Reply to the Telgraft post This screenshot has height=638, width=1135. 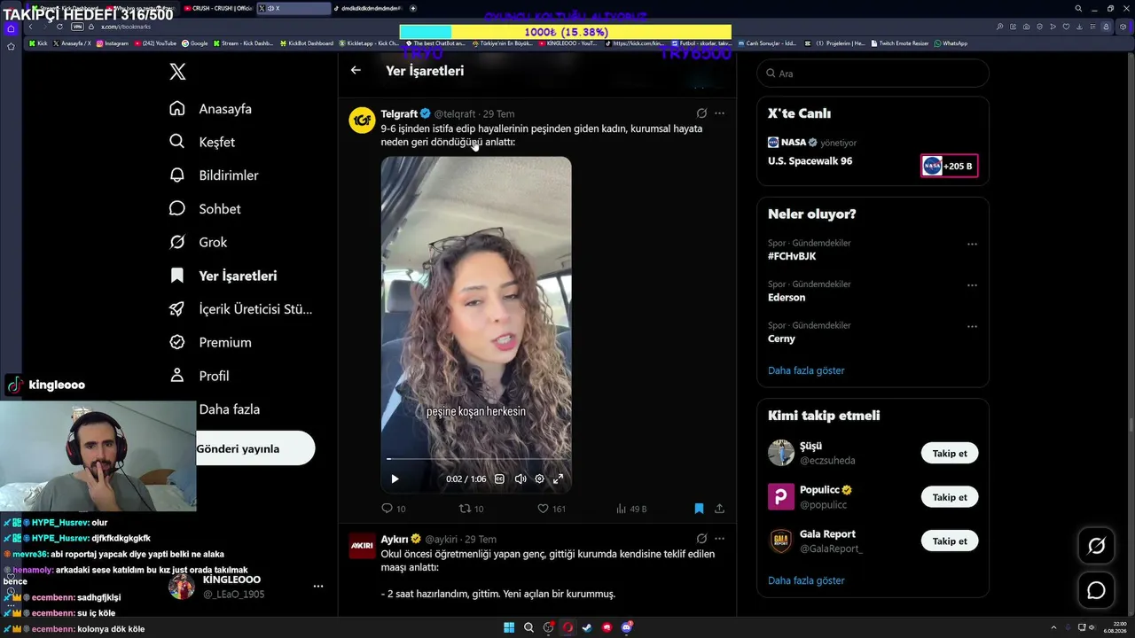point(393,509)
